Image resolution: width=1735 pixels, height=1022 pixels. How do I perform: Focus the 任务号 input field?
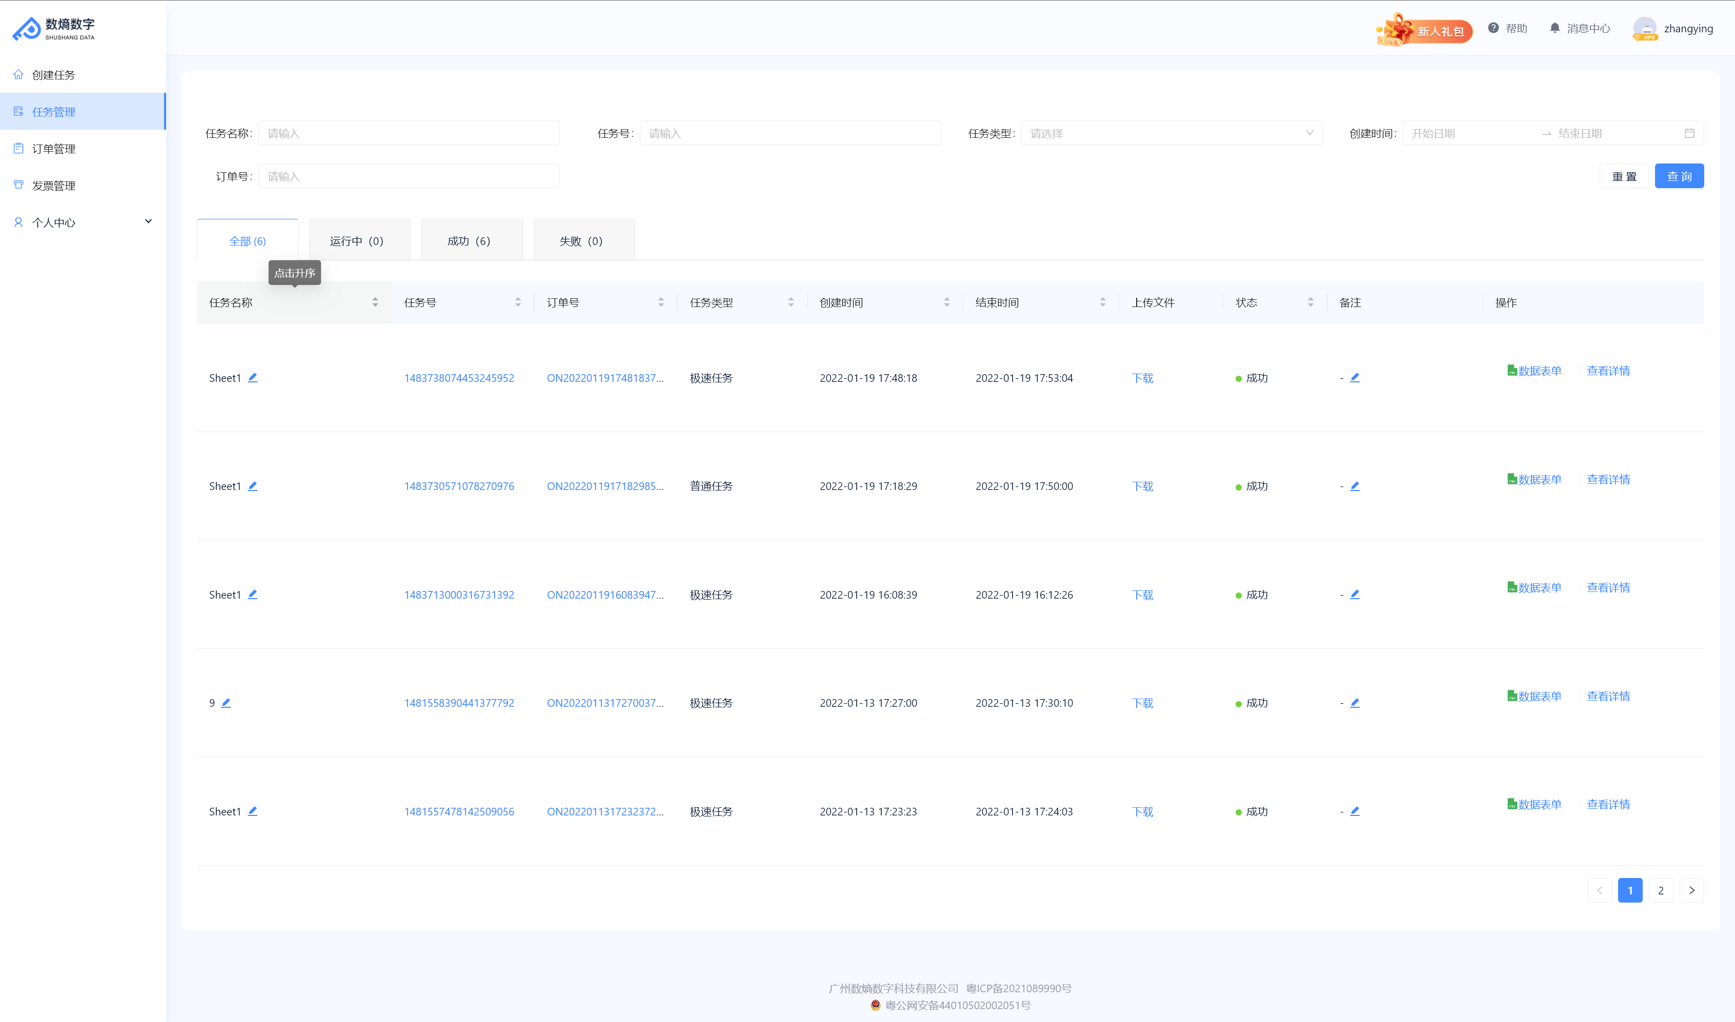click(x=791, y=134)
